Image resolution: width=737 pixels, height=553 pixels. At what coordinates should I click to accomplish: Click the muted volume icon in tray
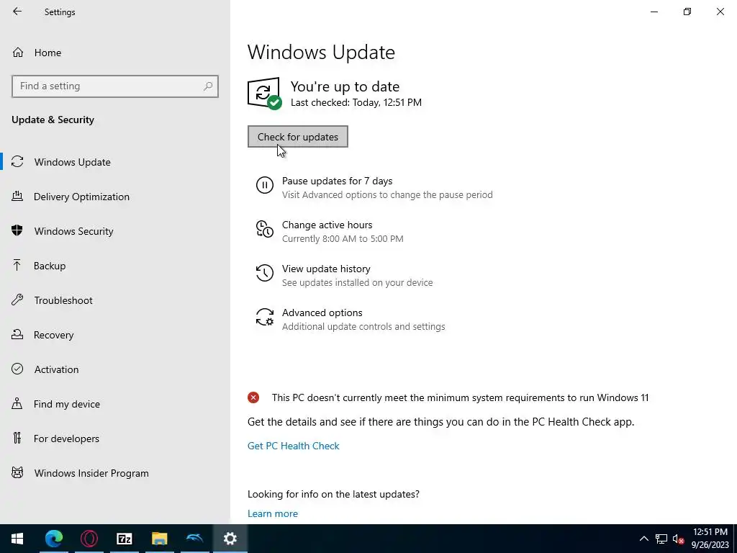[678, 539]
